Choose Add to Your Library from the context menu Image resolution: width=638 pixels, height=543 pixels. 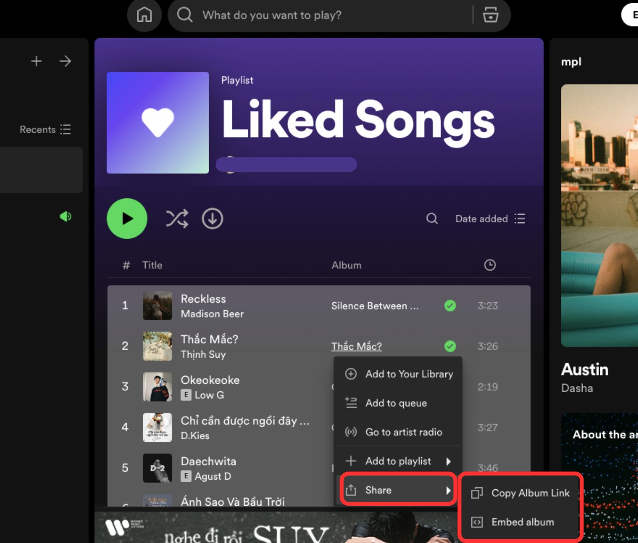(x=398, y=374)
